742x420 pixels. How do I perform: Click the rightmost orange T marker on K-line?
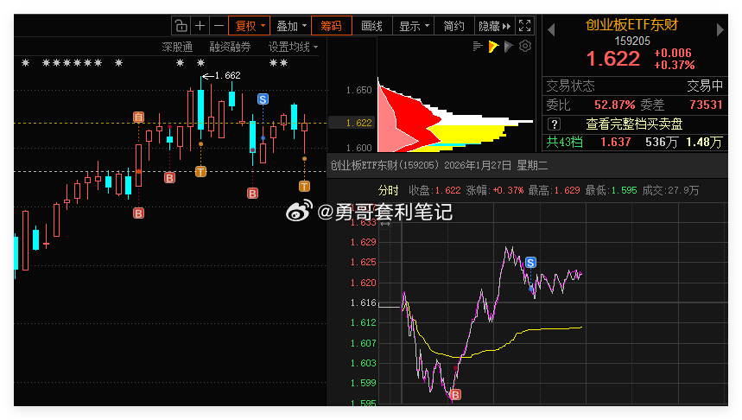pyautogui.click(x=304, y=186)
